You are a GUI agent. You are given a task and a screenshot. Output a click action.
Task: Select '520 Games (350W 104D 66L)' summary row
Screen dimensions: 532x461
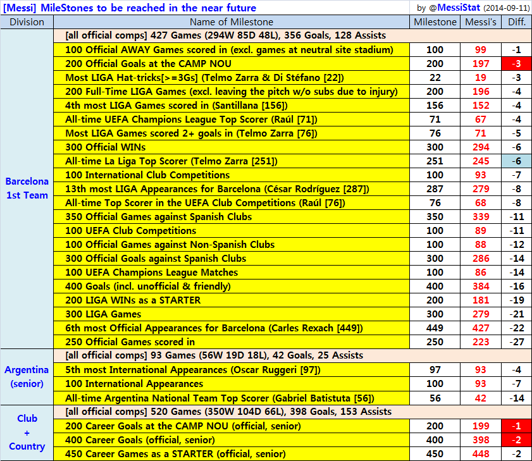[x=292, y=412]
